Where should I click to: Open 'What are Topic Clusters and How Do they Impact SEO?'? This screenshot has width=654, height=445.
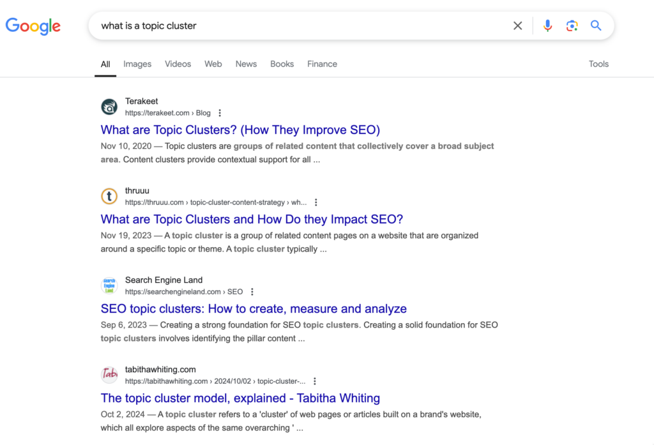click(x=252, y=220)
